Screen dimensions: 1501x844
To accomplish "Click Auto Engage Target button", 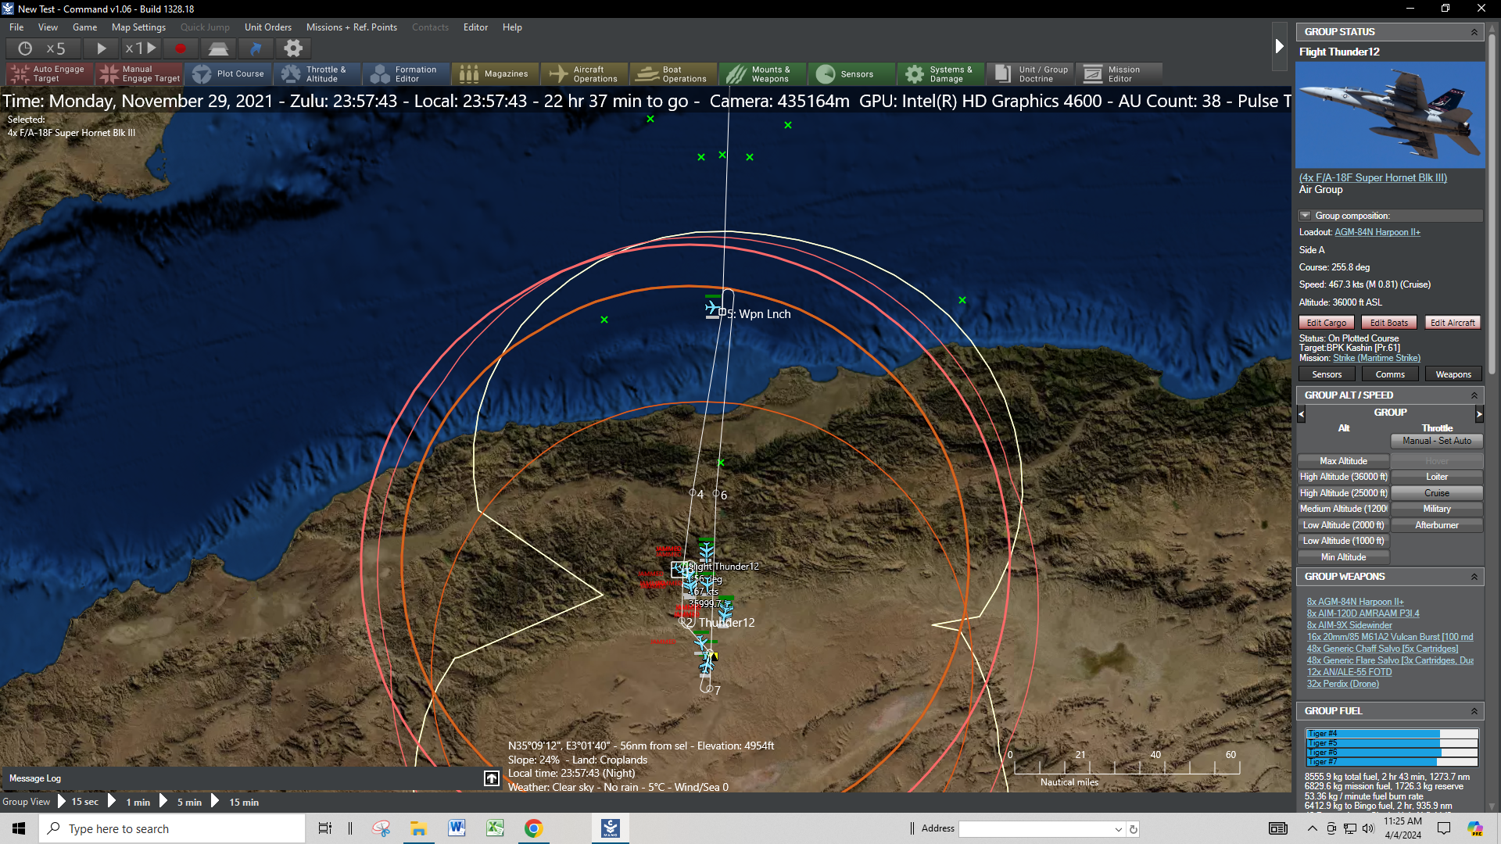I will point(50,73).
